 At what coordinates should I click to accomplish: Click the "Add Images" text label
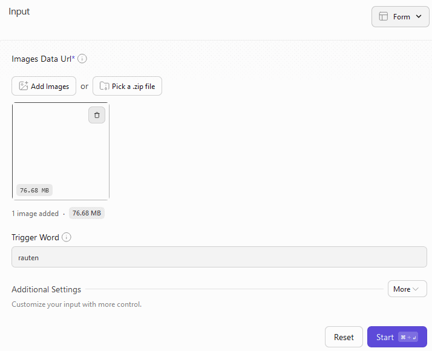tap(50, 87)
